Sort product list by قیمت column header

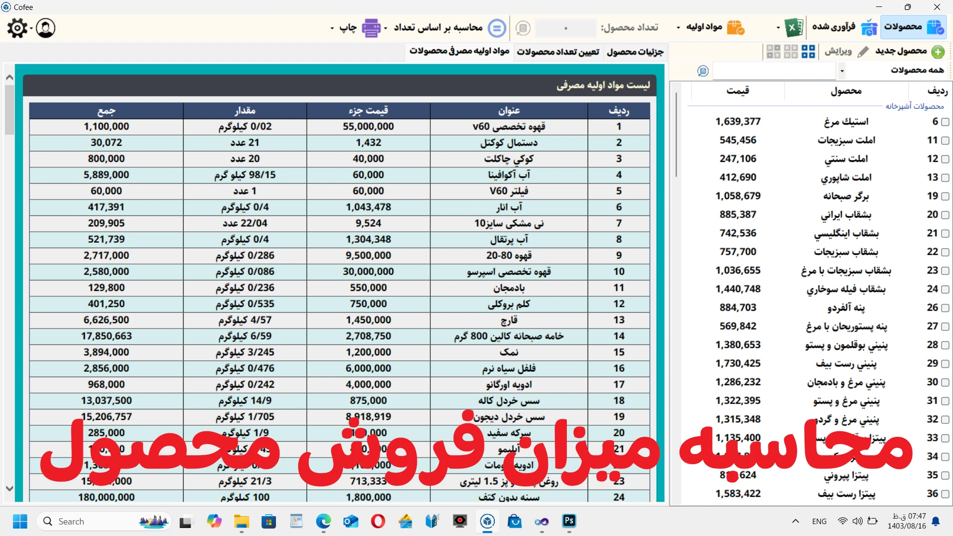[738, 90]
